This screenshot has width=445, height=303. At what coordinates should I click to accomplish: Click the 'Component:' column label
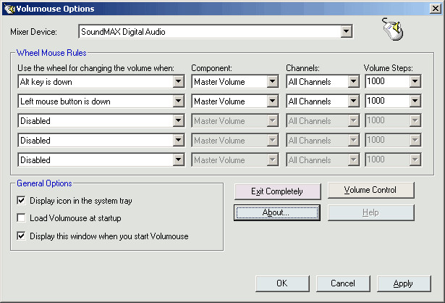click(212, 68)
